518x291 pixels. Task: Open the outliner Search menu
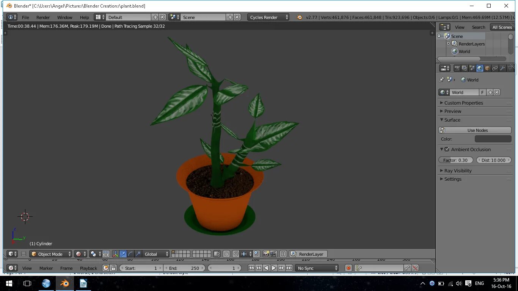478,27
